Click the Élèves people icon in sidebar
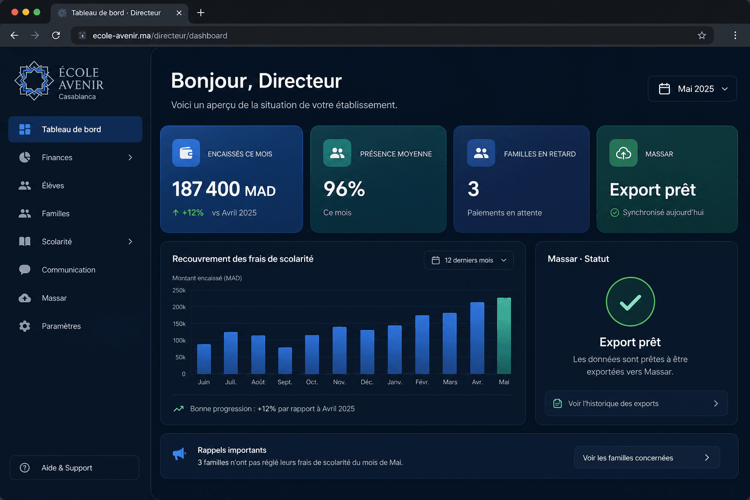Image resolution: width=750 pixels, height=500 pixels. [25, 186]
